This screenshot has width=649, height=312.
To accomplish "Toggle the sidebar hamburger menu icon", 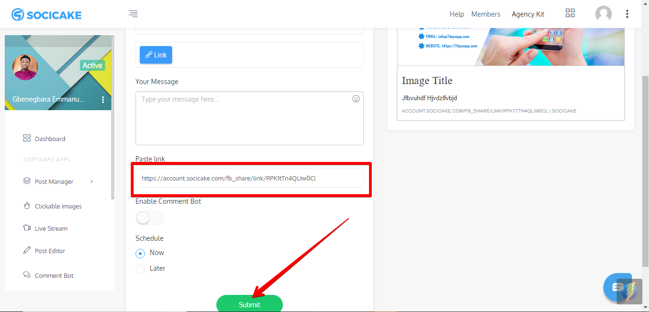I will point(133,14).
